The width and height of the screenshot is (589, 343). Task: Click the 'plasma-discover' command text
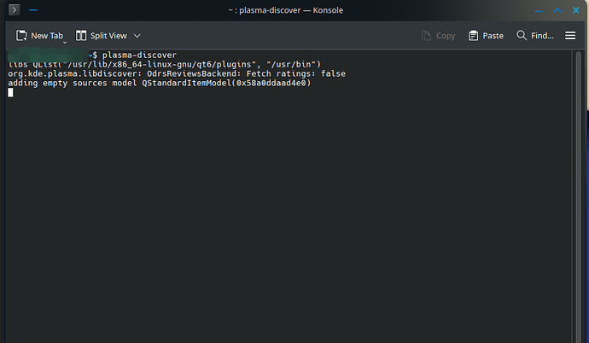click(139, 55)
